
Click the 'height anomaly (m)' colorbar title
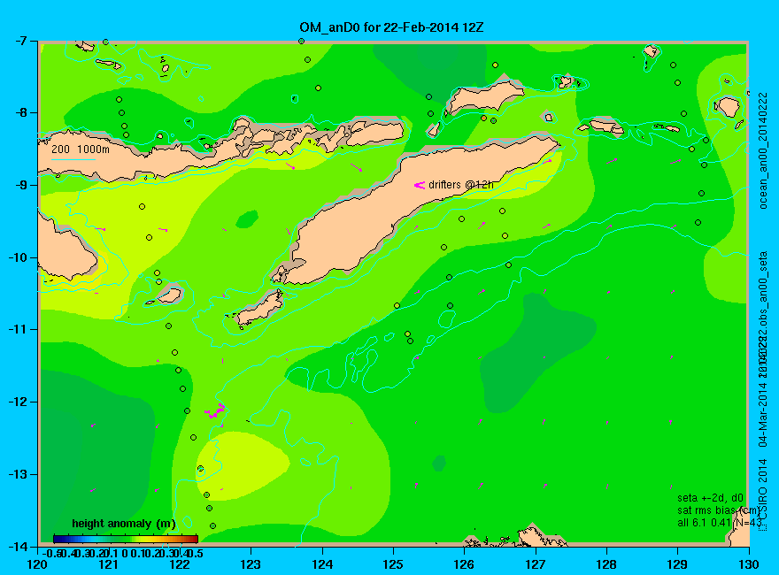pos(124,524)
